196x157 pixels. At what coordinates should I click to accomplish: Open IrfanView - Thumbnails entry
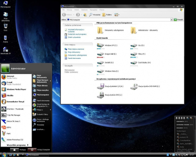click(16, 109)
